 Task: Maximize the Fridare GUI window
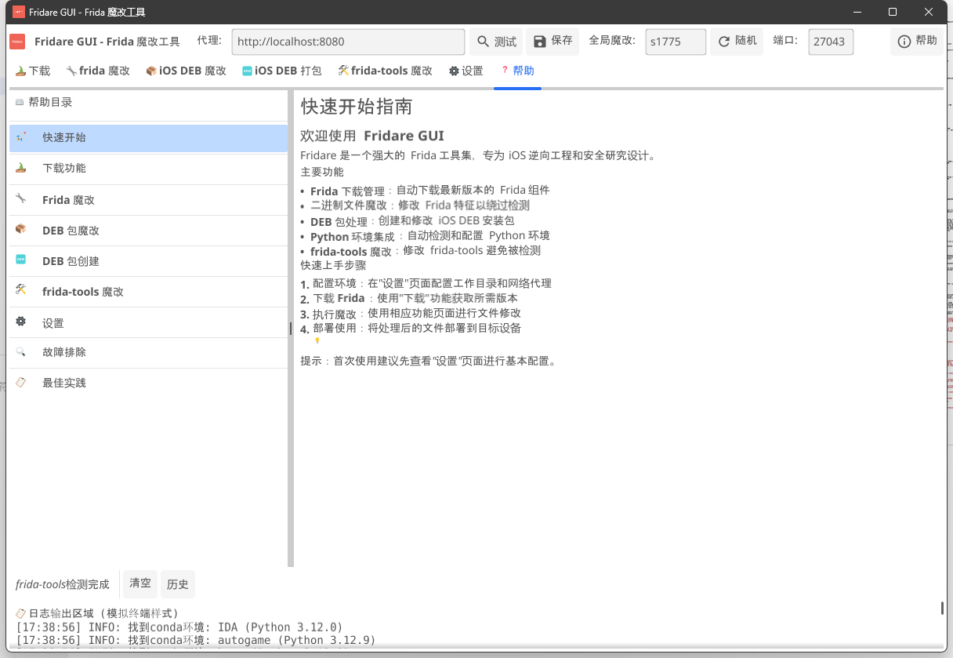(x=893, y=12)
